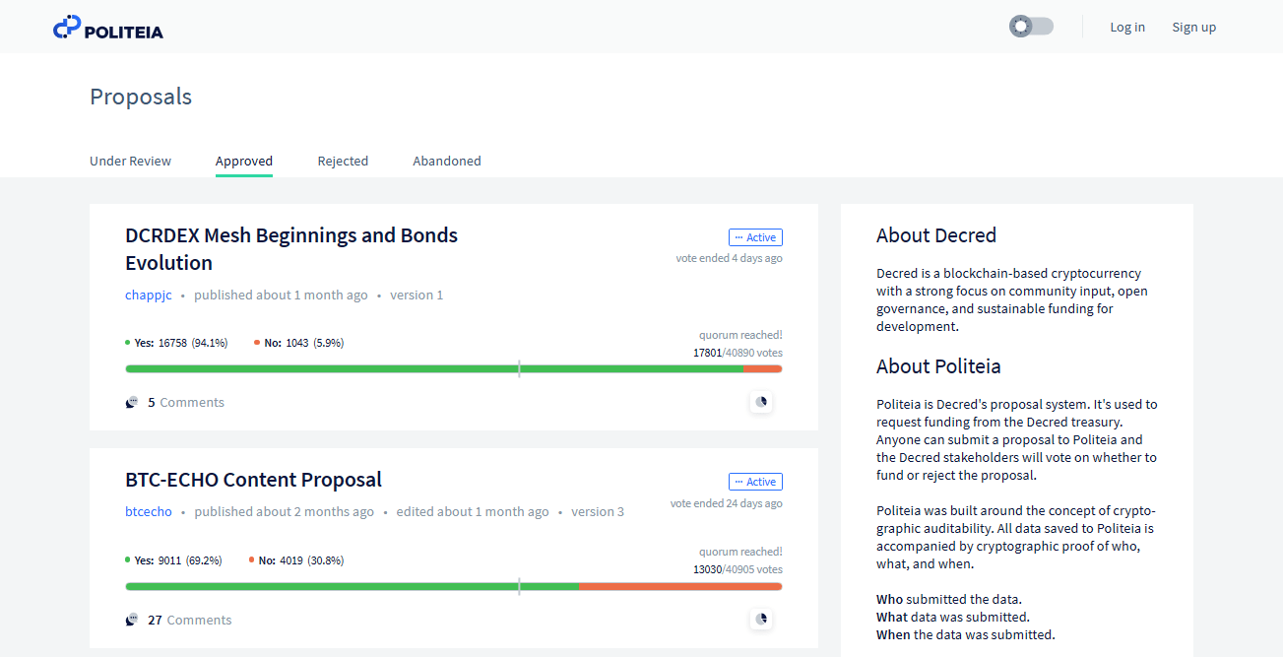This screenshot has width=1283, height=657.
Task: Click the 'Yes: 9011 (69.2%)' vote count
Action: pyautogui.click(x=173, y=560)
